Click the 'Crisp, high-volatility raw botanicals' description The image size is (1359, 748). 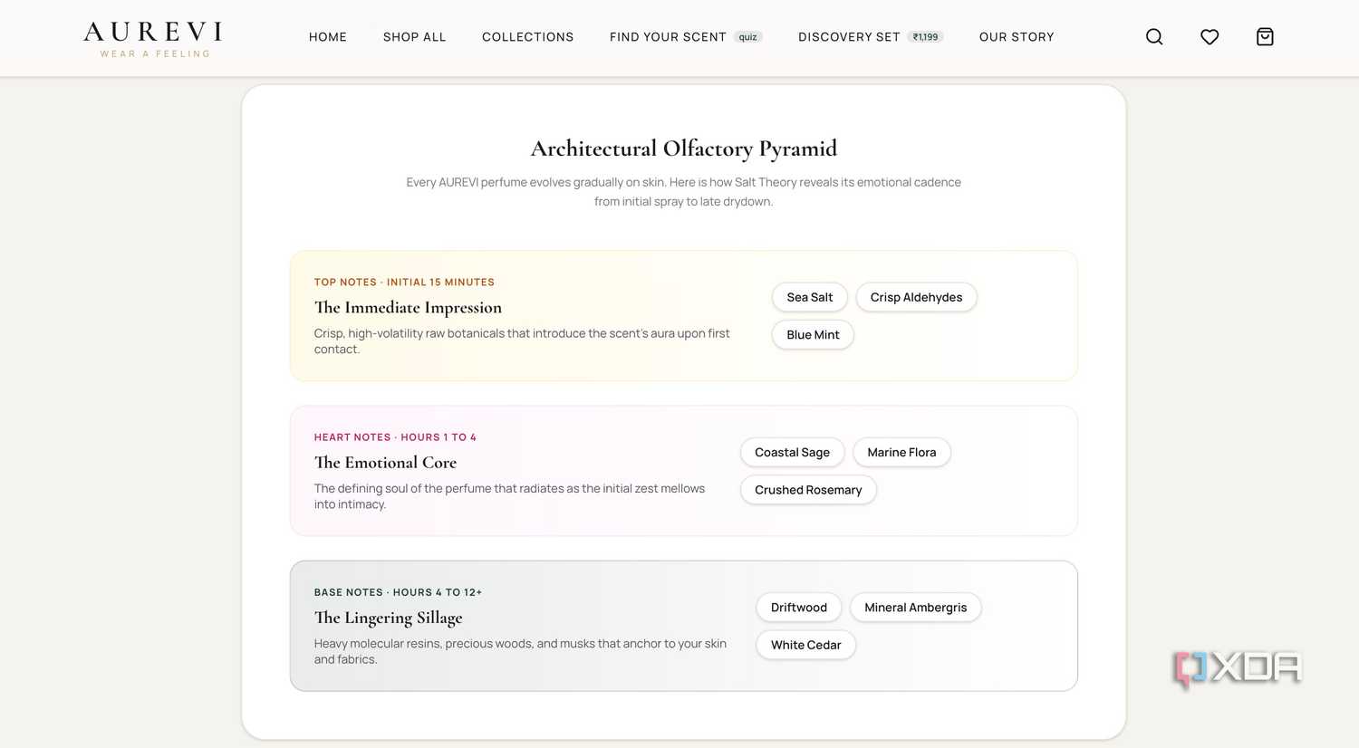click(522, 341)
